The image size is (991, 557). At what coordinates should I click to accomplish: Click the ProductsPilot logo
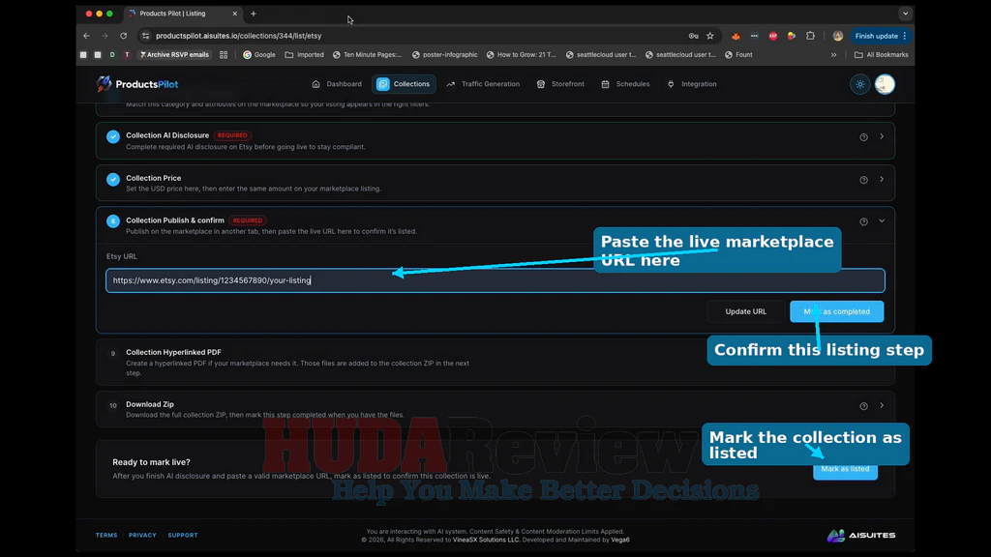coord(137,84)
